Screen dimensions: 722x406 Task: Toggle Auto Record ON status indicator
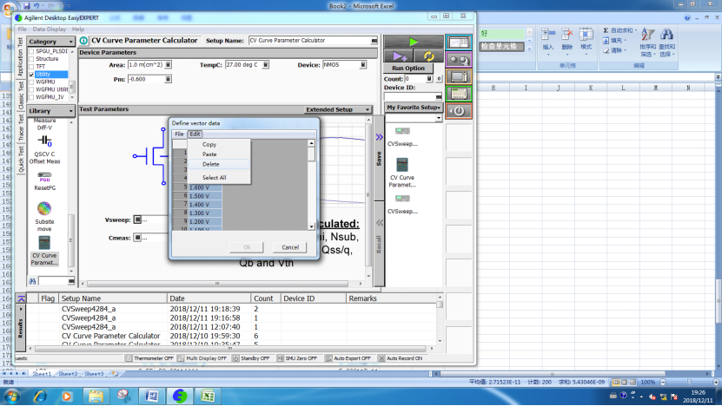401,358
